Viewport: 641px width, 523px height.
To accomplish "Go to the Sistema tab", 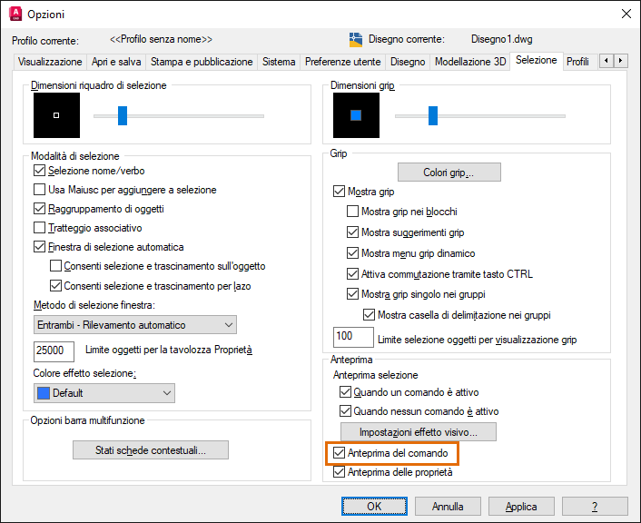I will (x=279, y=62).
